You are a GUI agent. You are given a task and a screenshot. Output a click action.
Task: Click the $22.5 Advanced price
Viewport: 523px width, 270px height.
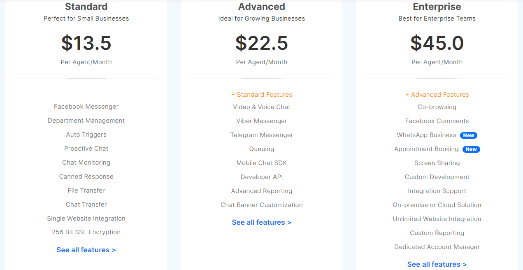click(261, 43)
